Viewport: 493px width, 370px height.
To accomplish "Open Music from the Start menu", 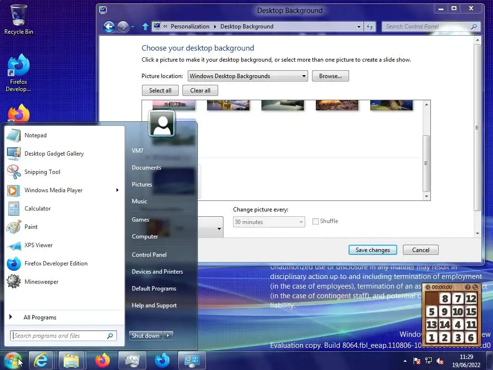I will 140,201.
